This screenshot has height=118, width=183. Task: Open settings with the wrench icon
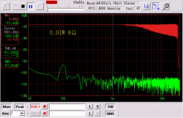[165, 6]
